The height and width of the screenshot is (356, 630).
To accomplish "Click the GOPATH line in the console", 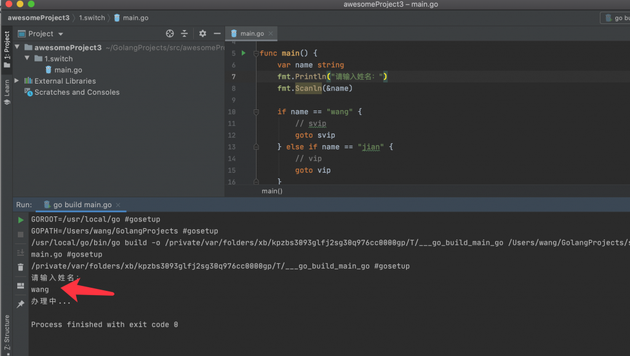I will pyautogui.click(x=124, y=231).
